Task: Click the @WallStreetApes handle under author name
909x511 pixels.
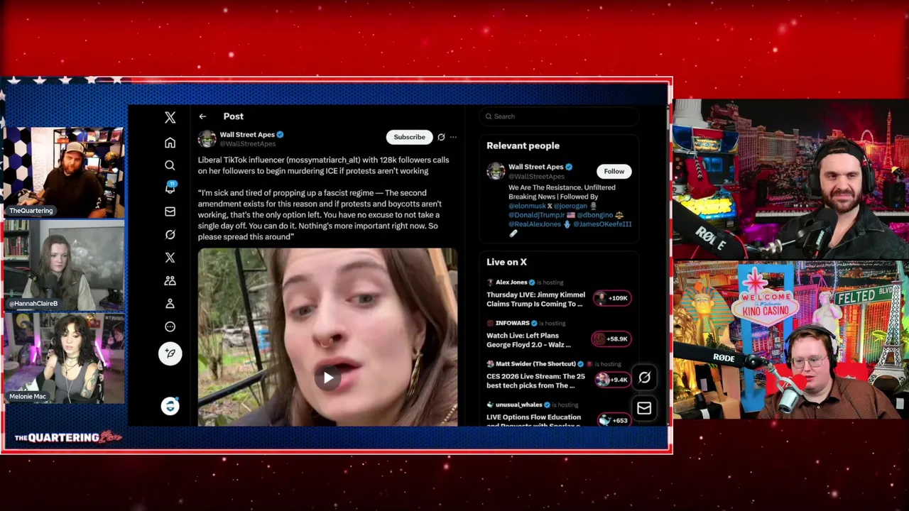Action: 247,144
